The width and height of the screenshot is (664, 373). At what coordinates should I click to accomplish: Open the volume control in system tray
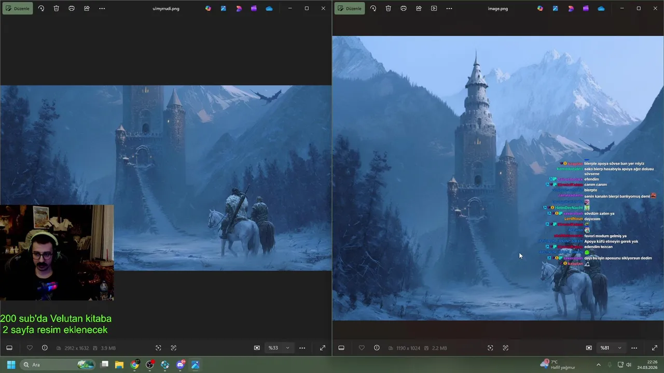click(629, 365)
